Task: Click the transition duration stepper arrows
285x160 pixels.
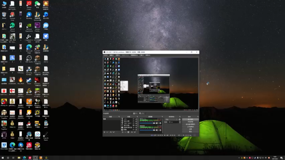Action: coord(180,122)
